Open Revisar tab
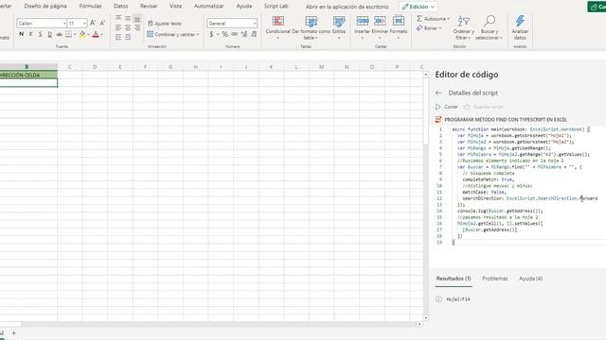Screen dimensions: 606x340 point(149,7)
